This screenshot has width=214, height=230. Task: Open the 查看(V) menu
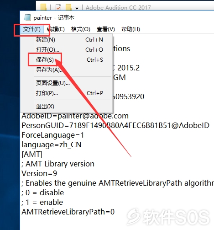tap(106, 29)
